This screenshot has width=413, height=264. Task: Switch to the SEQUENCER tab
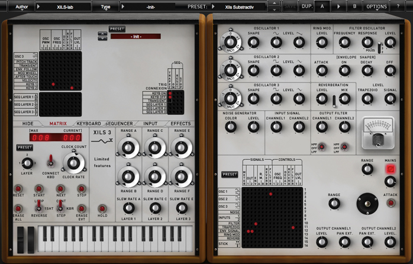(x=119, y=124)
